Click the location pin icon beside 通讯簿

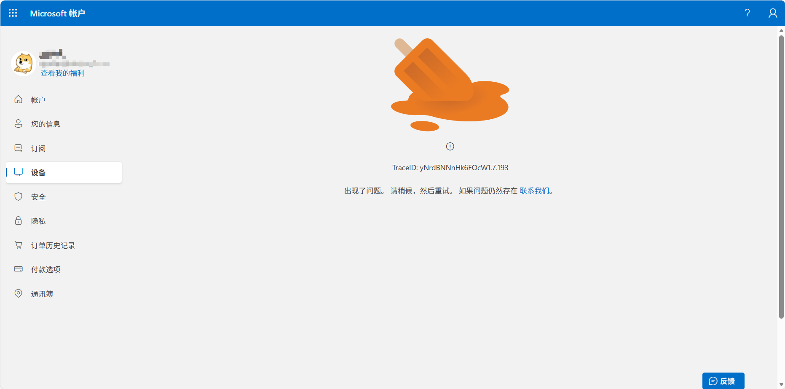pyautogui.click(x=19, y=293)
